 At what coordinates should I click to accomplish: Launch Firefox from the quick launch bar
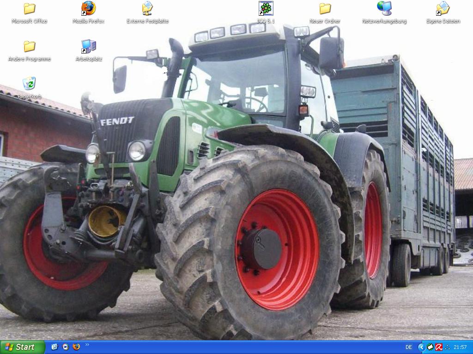coord(76,347)
